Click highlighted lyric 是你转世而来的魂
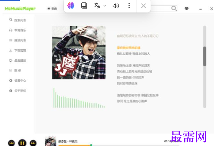Image resolution: width=214 pixels, height=149 pixels. tap(129, 48)
